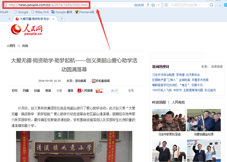Click the search magnifier icon
The image size is (227, 162).
[x=211, y=5]
